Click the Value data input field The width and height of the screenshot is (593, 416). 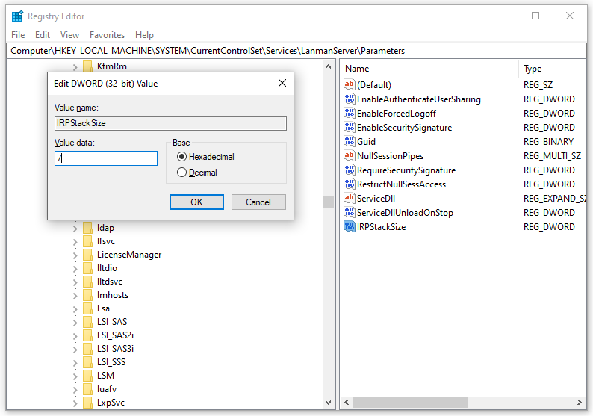coord(106,158)
